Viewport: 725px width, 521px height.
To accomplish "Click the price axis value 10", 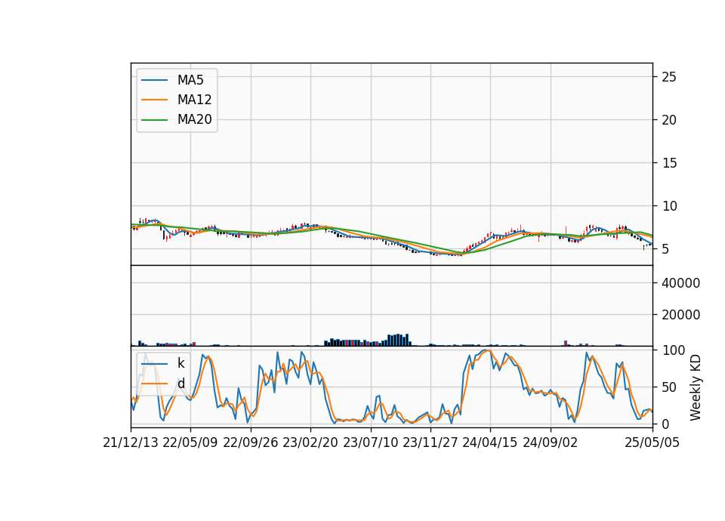I will pyautogui.click(x=668, y=205).
